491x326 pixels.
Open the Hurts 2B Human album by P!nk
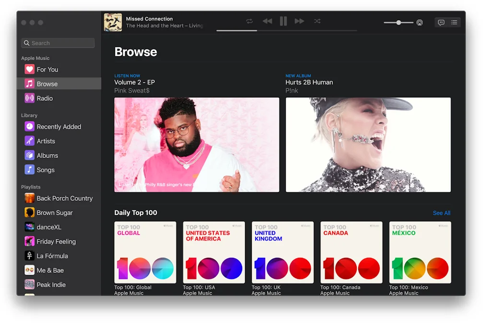[x=368, y=144]
